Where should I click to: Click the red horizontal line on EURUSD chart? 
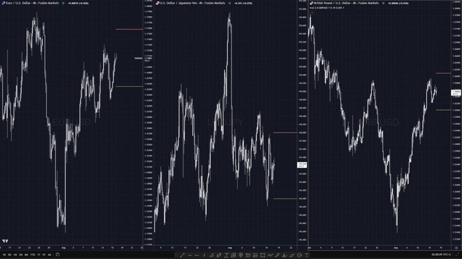129,29
